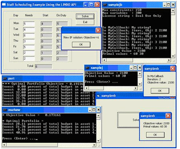This screenshot has width=180, height=149.
Task: Click the samplejb console window icon
Action: 105,5
